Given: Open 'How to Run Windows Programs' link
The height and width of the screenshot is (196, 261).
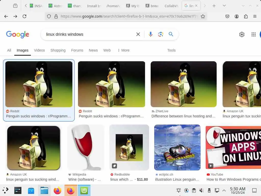Looking at the screenshot, I should point(234,179).
